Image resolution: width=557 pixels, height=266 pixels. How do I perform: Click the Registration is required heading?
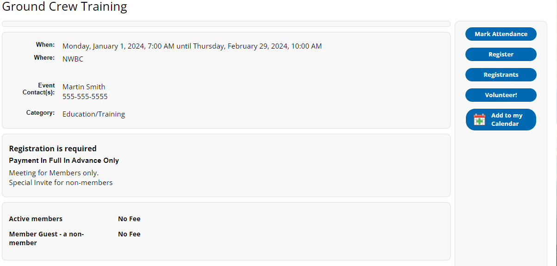(53, 149)
